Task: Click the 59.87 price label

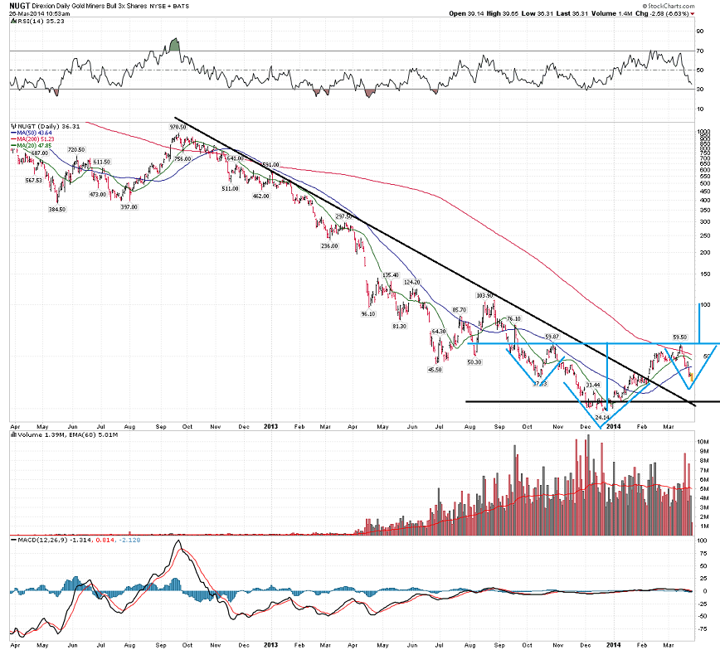Action: [552, 337]
